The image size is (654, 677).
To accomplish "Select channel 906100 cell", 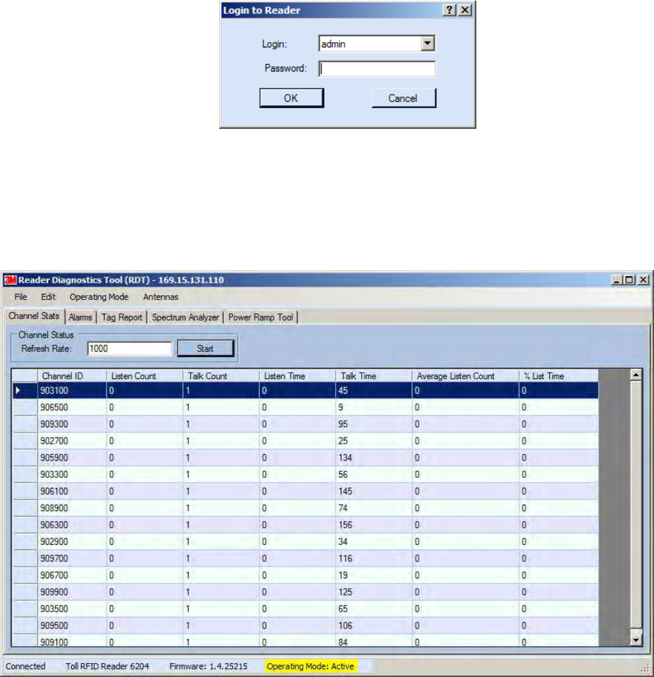I will point(72,492).
